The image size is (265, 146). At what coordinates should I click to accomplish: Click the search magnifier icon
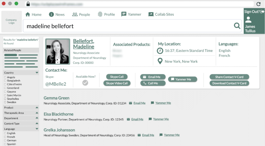[x=237, y=26]
